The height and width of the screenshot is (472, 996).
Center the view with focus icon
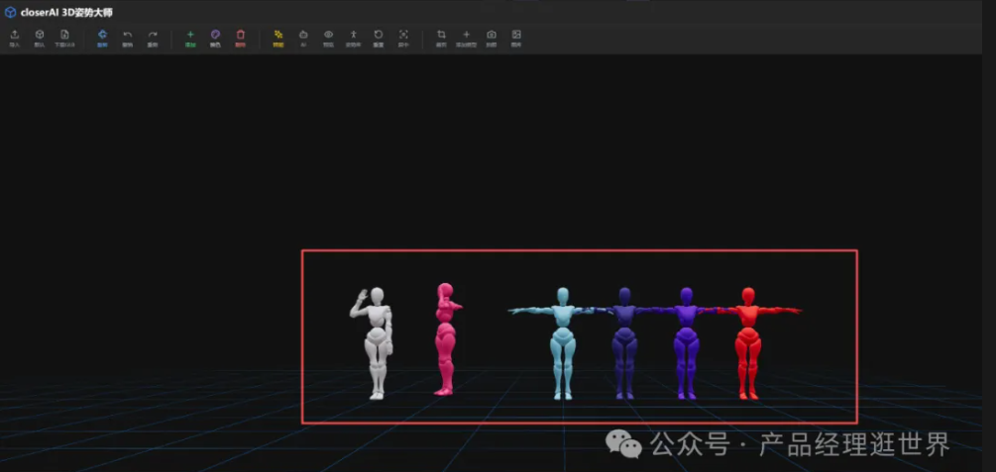pos(403,35)
